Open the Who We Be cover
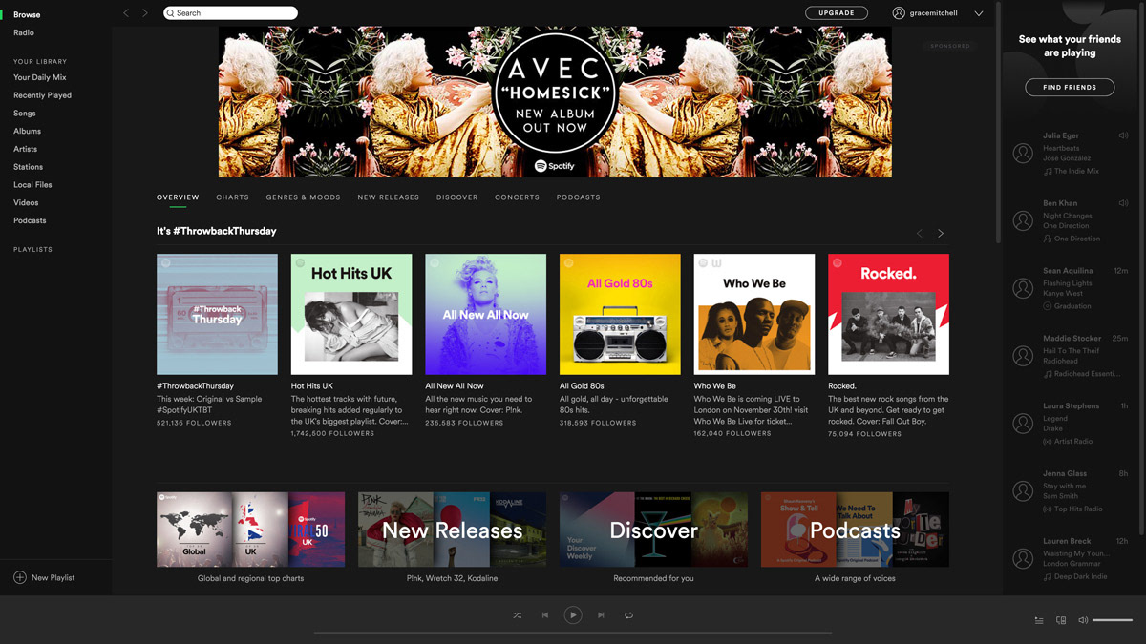The height and width of the screenshot is (644, 1146). pyautogui.click(x=754, y=314)
